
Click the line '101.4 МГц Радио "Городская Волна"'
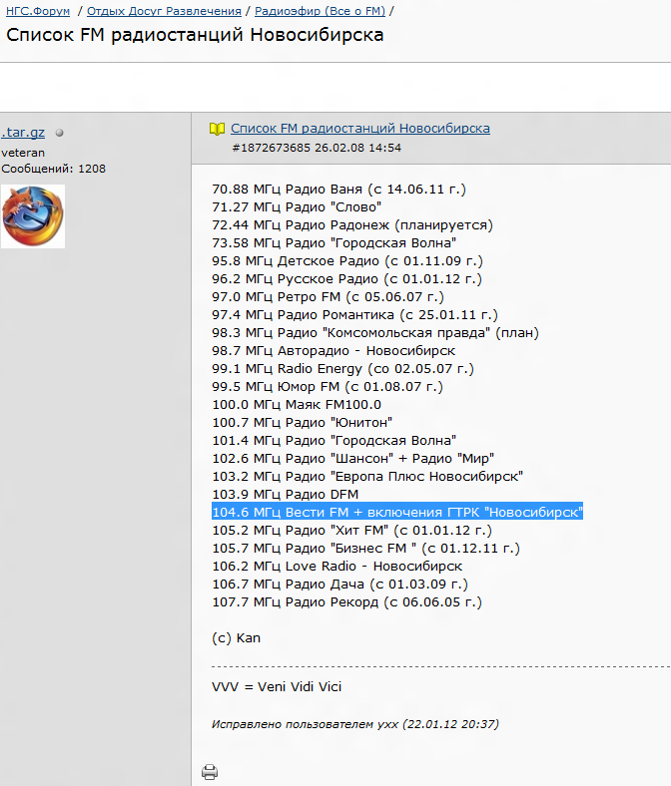click(x=335, y=441)
